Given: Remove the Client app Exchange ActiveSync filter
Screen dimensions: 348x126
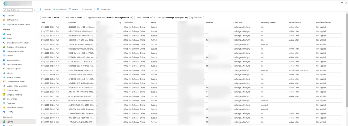Looking at the screenshot, I should (x=186, y=18).
